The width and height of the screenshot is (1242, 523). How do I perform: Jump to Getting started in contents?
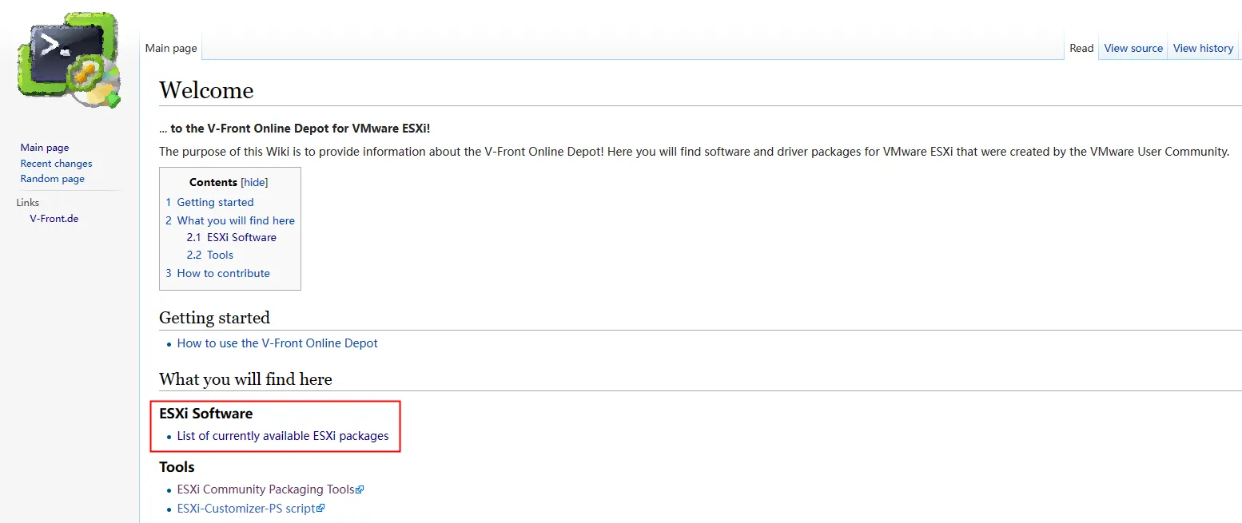pos(215,202)
